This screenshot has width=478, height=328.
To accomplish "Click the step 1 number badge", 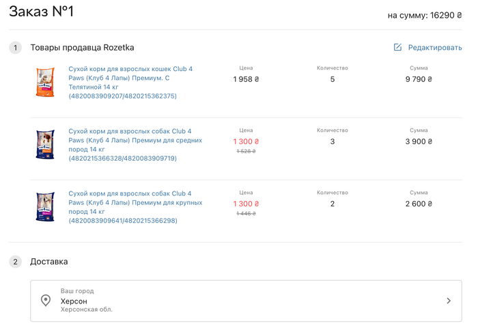I will pyautogui.click(x=16, y=48).
